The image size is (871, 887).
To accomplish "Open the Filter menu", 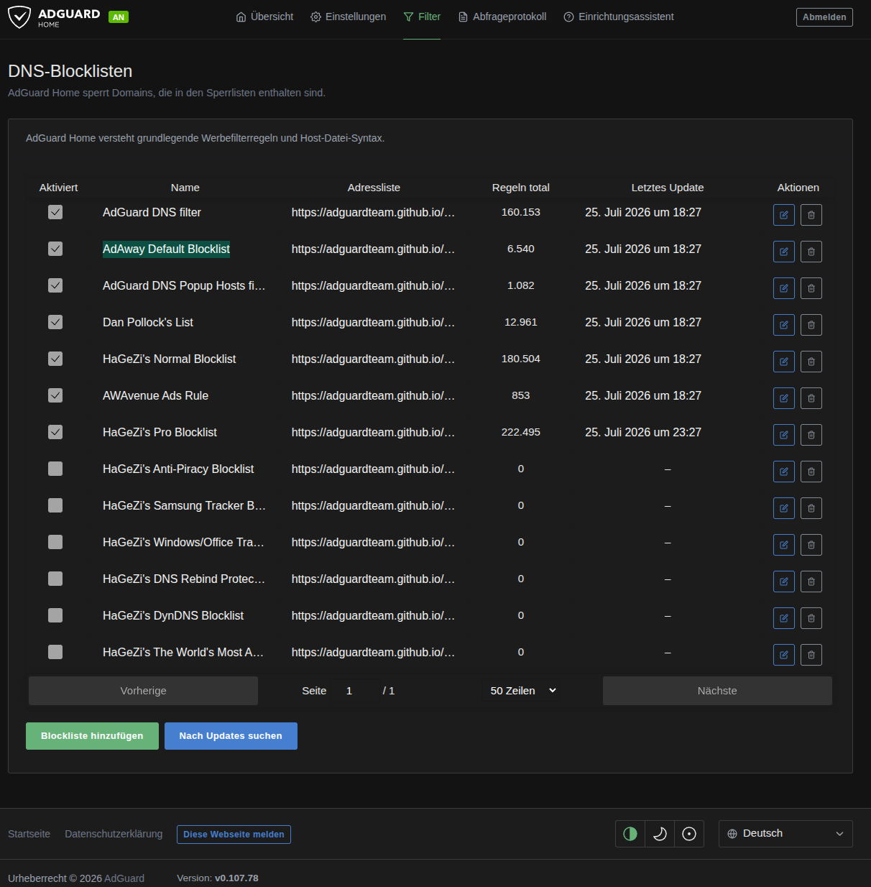I will point(422,17).
